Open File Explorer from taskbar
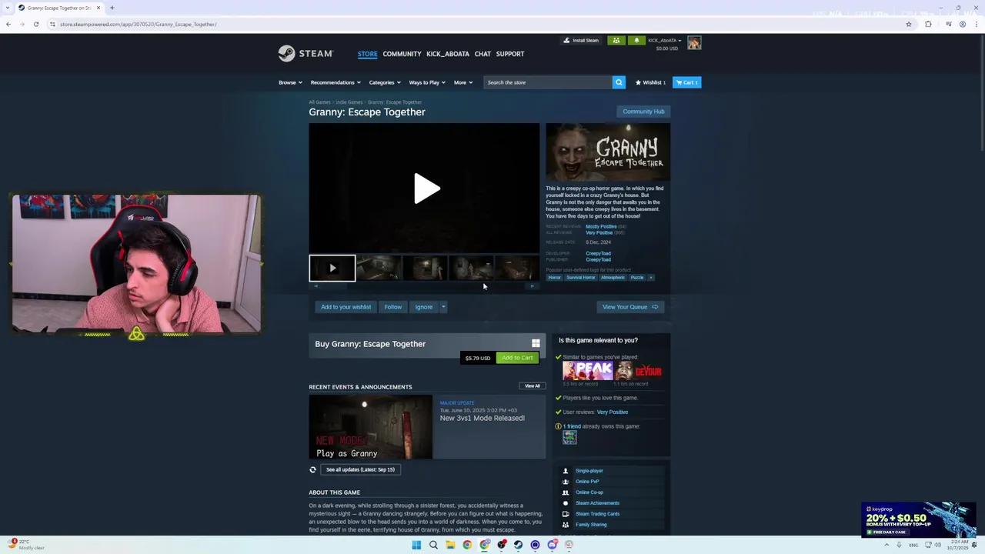 click(x=450, y=545)
